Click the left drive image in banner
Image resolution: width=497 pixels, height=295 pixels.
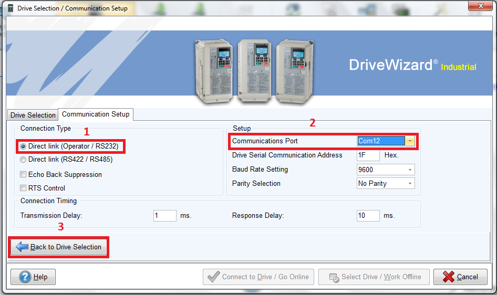[214, 71]
